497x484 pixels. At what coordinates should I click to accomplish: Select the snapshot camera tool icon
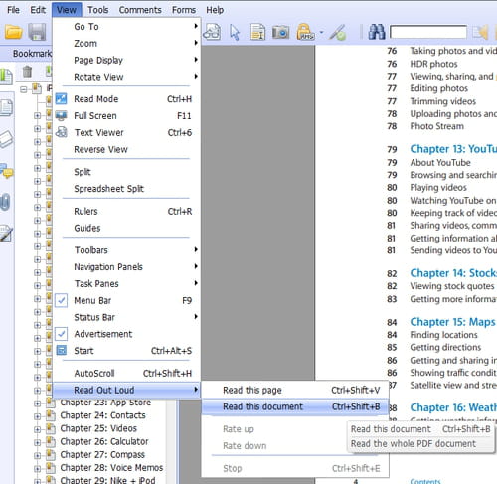[x=280, y=33]
